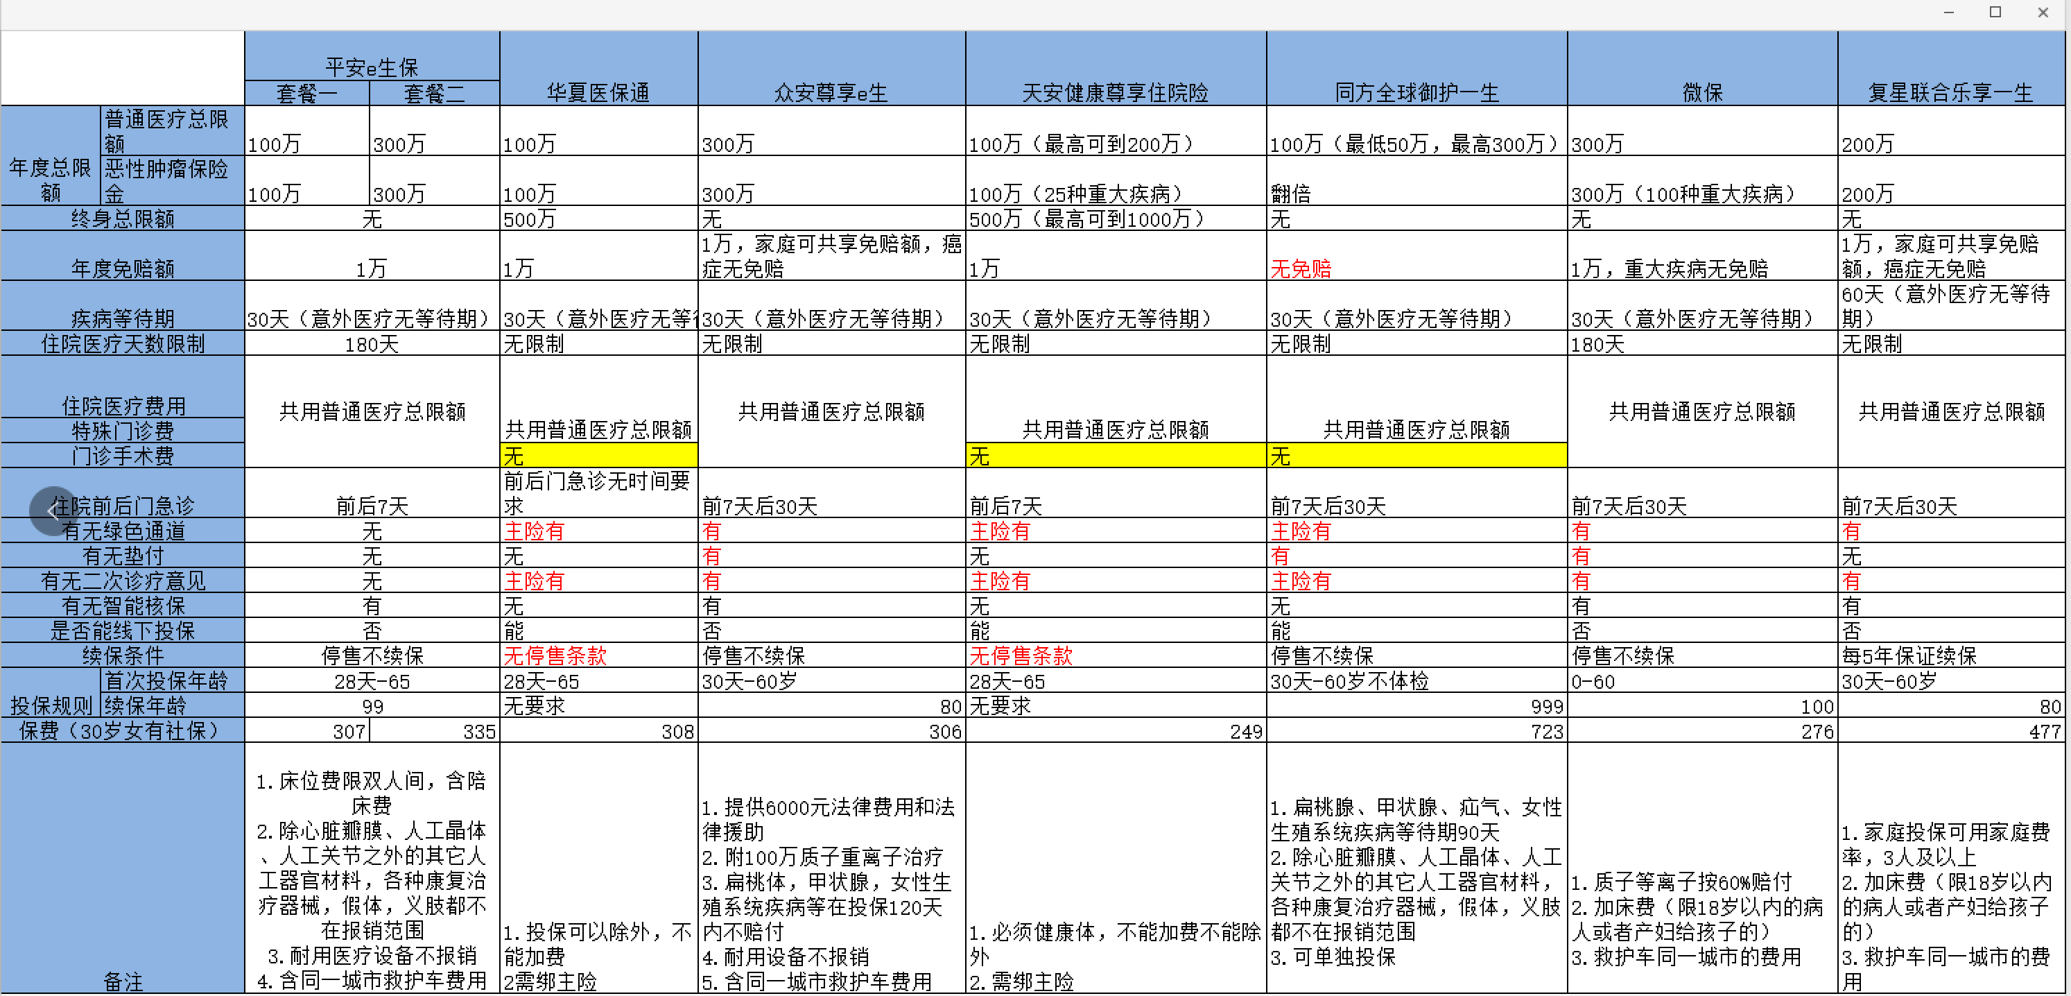Select the premium value 276
Image resolution: width=2071 pixels, height=996 pixels.
1702,730
